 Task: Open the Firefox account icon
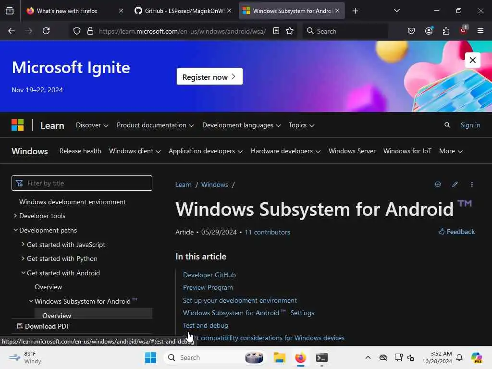point(429,31)
